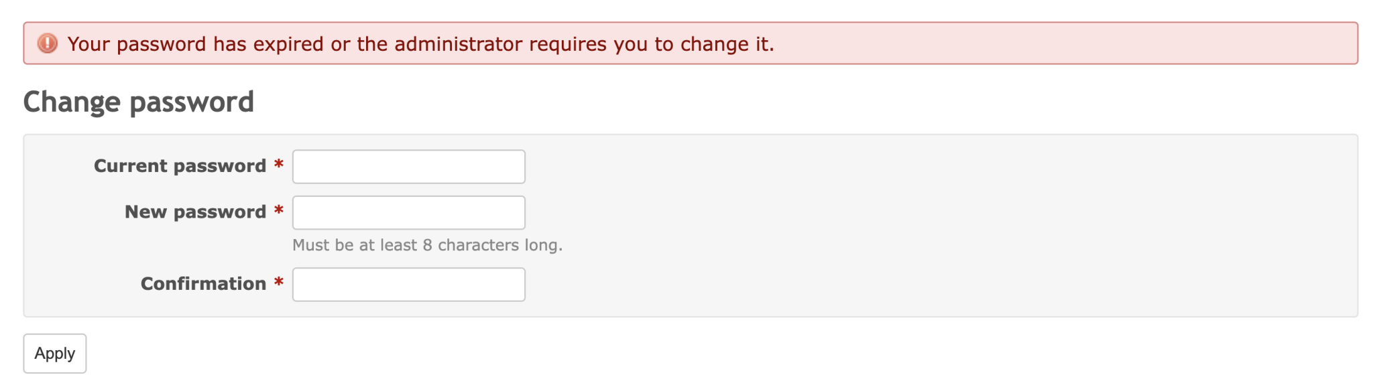Click inside the New password field
1373x389 pixels.
click(x=408, y=212)
